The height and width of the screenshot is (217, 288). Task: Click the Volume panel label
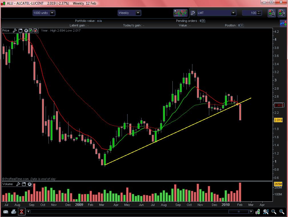tap(7, 184)
